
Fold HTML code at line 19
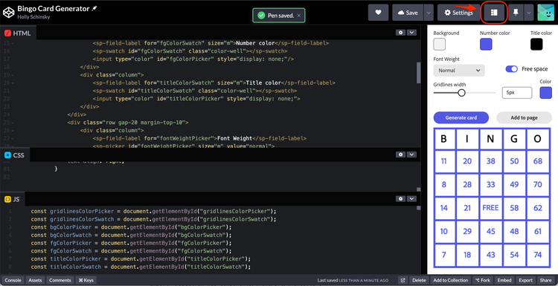13,75
